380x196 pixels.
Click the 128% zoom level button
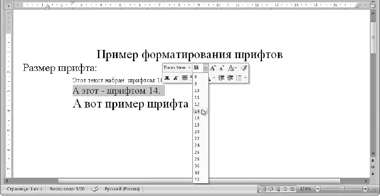tap(305, 189)
